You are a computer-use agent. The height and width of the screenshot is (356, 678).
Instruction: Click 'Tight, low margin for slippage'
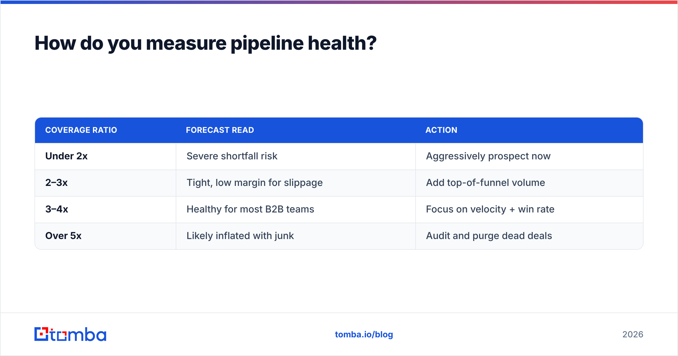tap(255, 183)
